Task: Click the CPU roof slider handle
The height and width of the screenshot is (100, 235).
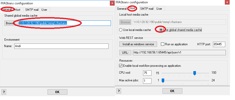Action: (x=195, y=73)
